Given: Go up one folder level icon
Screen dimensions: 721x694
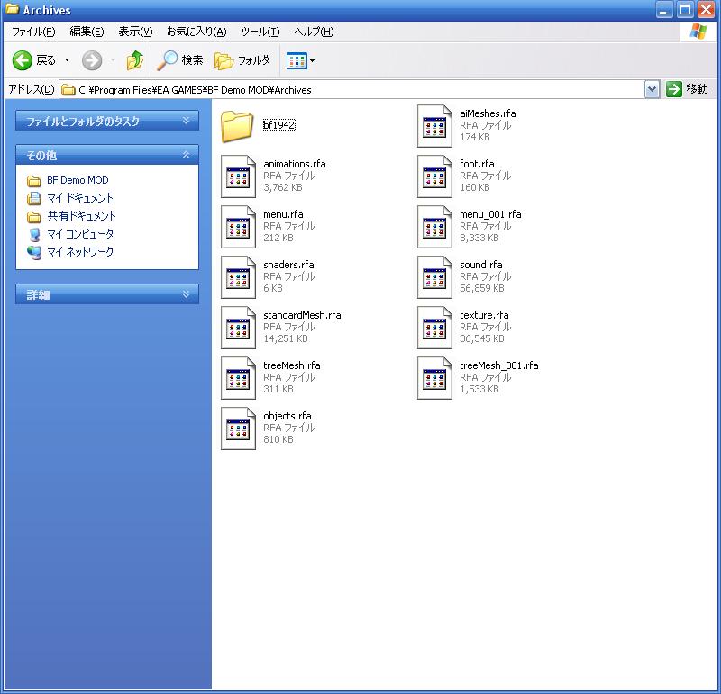Looking at the screenshot, I should (x=134, y=60).
